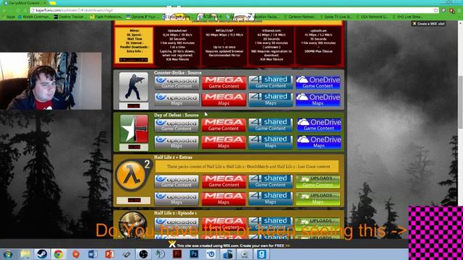Open OneDrive Maps for Counter-Strike Source
Screen dimensions: 463x260
(318, 100)
